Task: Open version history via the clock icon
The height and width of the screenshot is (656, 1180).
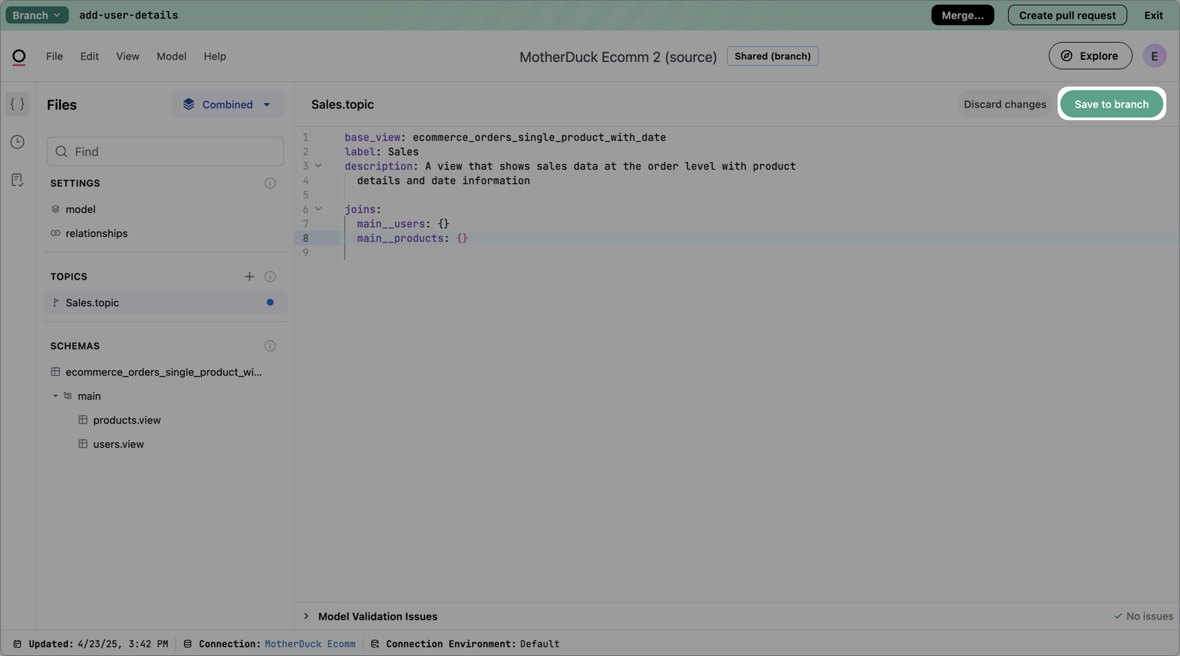Action: tap(17, 142)
